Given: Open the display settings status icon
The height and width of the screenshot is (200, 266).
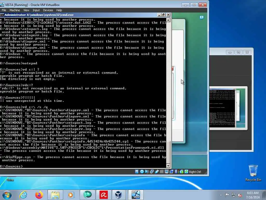Looking at the screenshot, I should coord(167,172).
